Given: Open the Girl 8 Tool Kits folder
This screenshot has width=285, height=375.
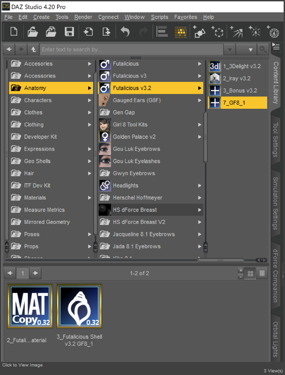Looking at the screenshot, I should 151,124.
